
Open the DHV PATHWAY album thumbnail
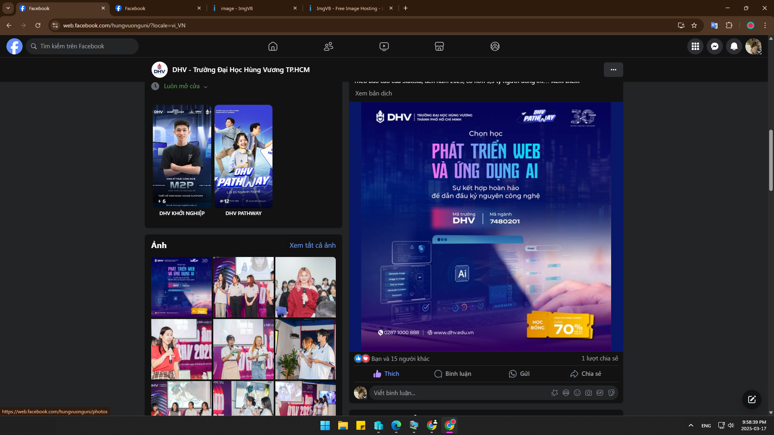(243, 157)
